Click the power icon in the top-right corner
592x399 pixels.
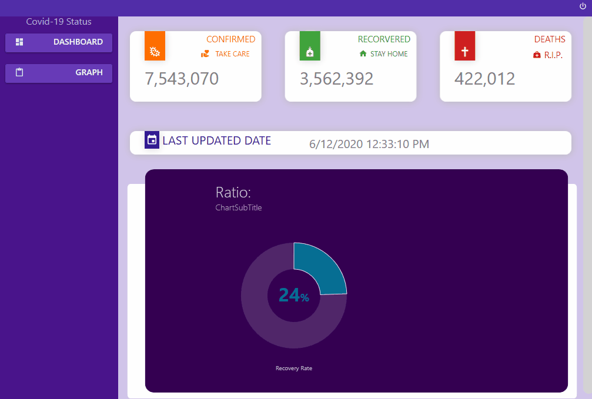(582, 5)
